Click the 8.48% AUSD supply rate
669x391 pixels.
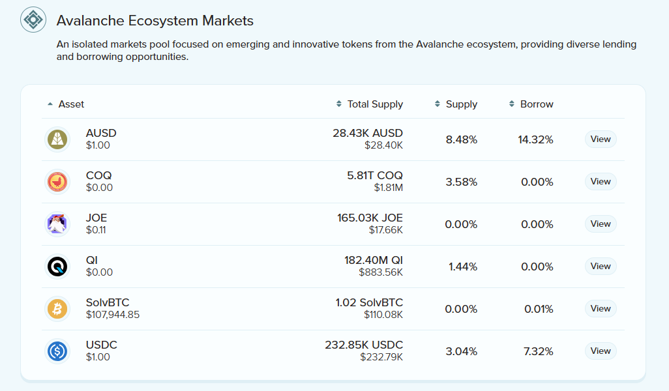461,139
